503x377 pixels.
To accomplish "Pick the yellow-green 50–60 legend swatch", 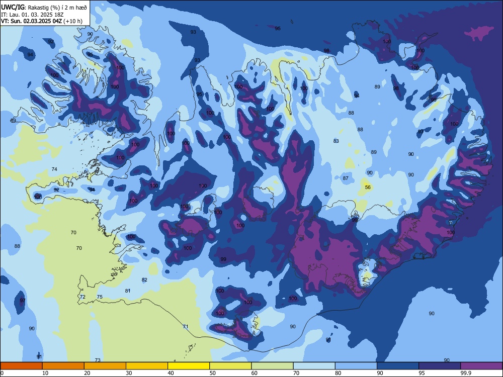I will [x=230, y=366].
